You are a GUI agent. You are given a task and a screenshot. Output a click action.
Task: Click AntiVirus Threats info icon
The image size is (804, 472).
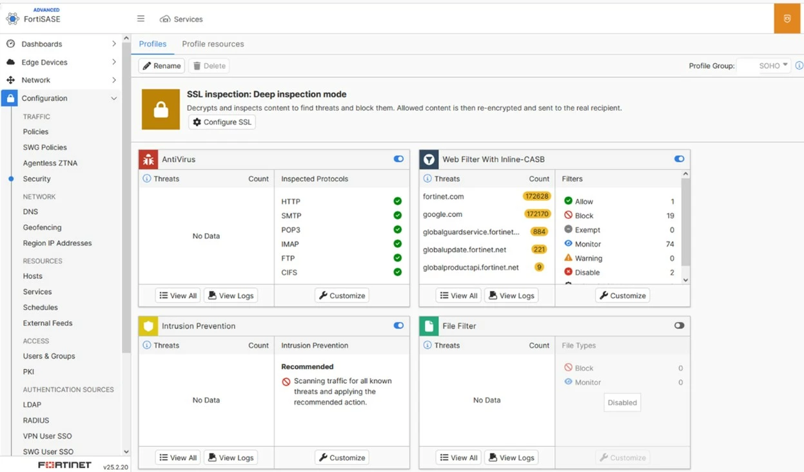pos(147,178)
